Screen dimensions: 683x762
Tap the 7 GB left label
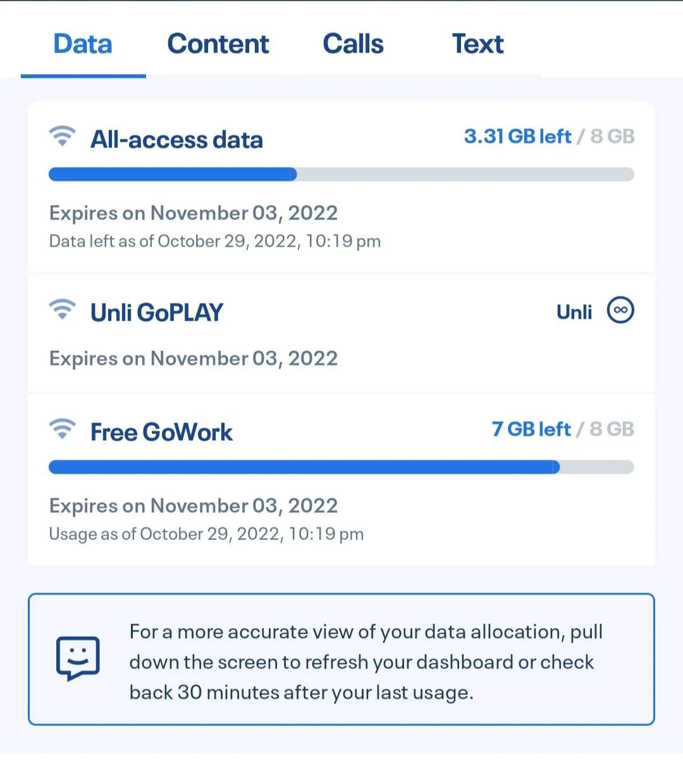531,429
